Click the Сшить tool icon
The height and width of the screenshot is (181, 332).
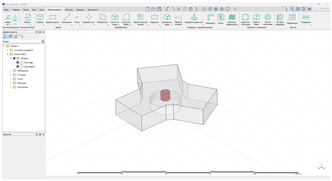(221, 18)
